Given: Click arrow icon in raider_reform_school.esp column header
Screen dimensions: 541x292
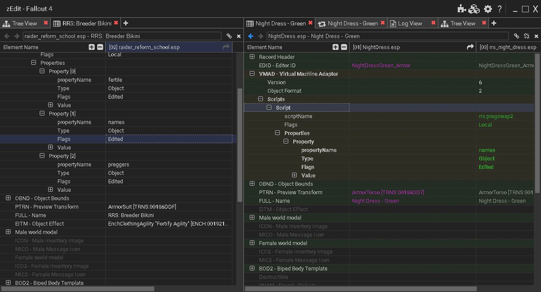Looking at the screenshot, I should pos(226,47).
